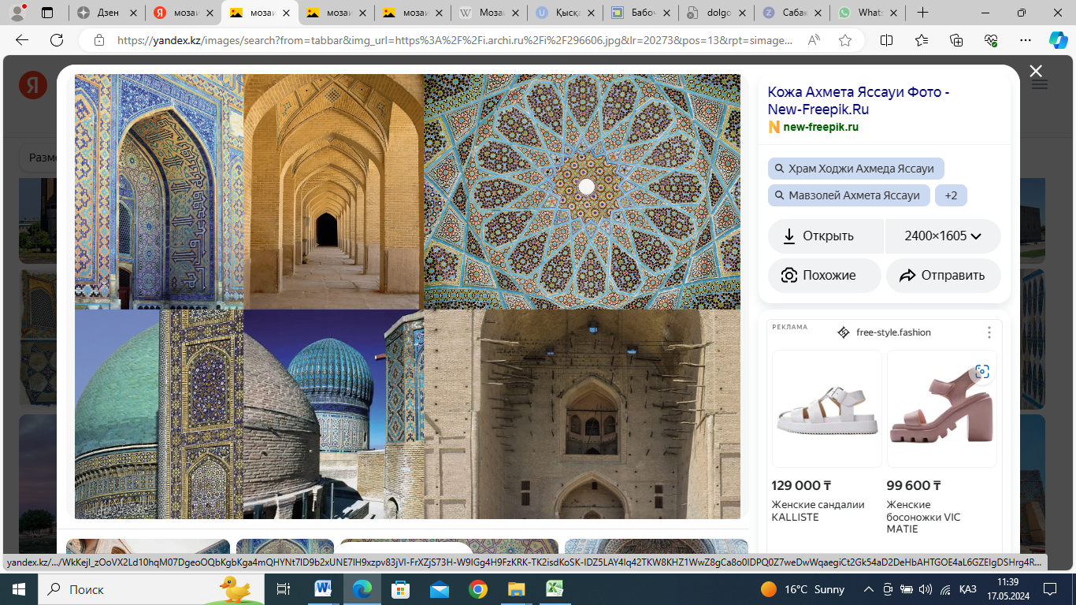Click visual search icon on pink sandal
This screenshot has height=605, width=1076.
981,372
